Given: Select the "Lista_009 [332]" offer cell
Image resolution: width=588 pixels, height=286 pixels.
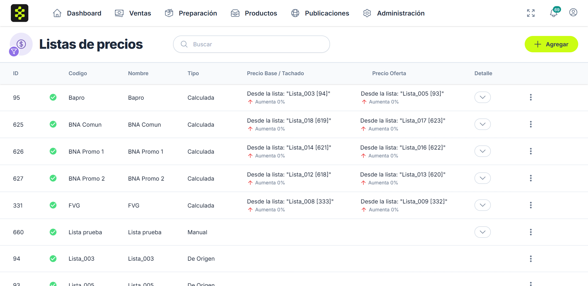Looking at the screenshot, I should [x=404, y=205].
